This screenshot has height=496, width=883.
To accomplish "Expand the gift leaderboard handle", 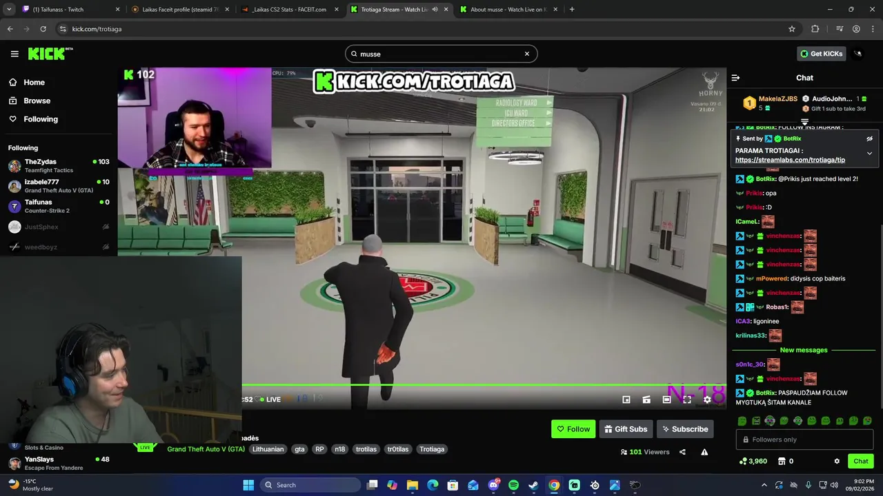I will pyautogui.click(x=804, y=122).
